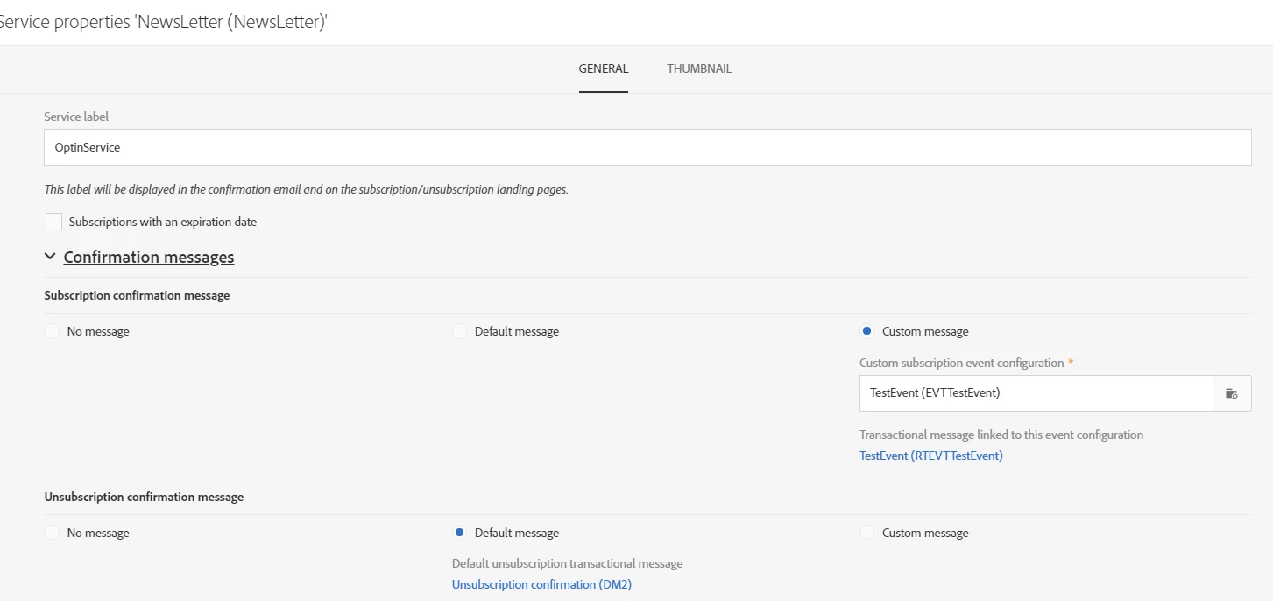Switch to the THUMBNAIL tab
The height and width of the screenshot is (601, 1273).
click(x=699, y=68)
